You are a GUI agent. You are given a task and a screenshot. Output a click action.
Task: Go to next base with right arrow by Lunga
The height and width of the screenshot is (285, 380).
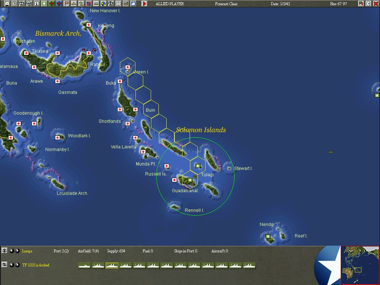17,251
